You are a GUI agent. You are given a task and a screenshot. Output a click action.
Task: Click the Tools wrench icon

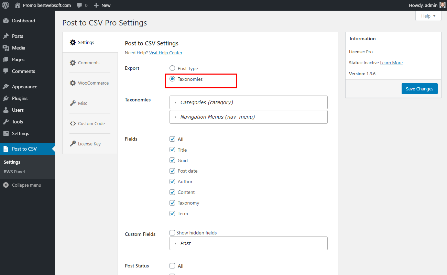[6, 122]
